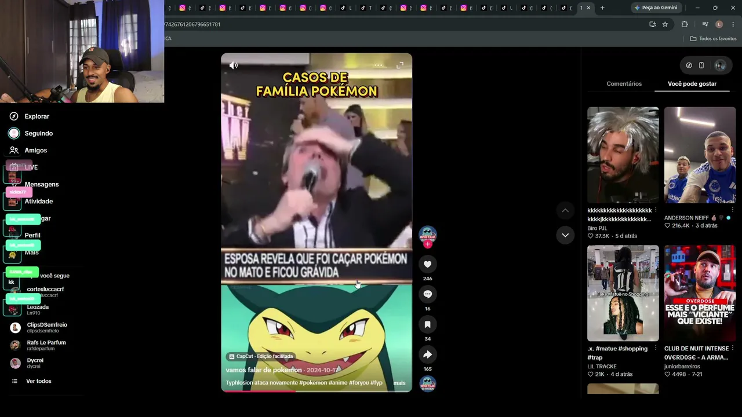Open the video creator's avatar

(427, 235)
